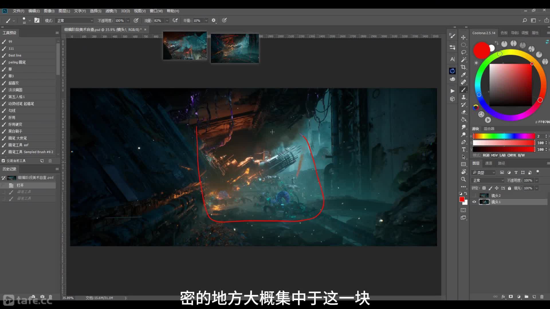Open the 滤镜(T) menu
Image resolution: width=550 pixels, height=309 pixels.
(x=111, y=11)
